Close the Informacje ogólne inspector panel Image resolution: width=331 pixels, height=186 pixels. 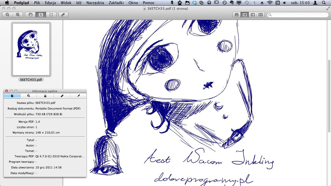pyautogui.click(x=7, y=91)
